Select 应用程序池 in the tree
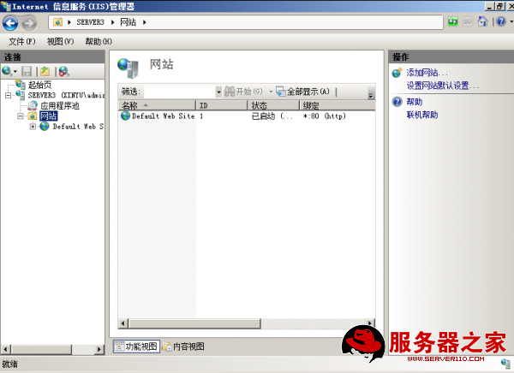The image size is (514, 373). 60,106
